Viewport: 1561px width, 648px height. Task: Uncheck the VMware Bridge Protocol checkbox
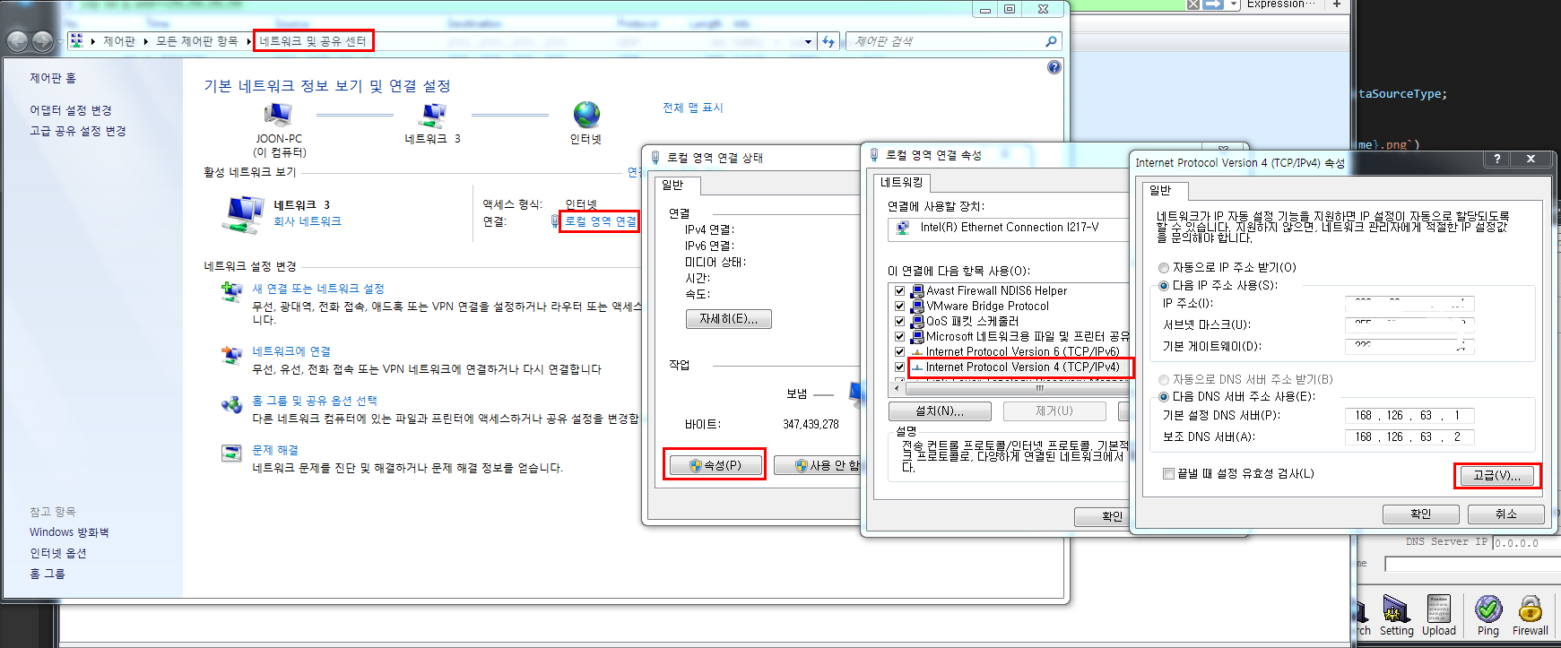click(x=899, y=306)
